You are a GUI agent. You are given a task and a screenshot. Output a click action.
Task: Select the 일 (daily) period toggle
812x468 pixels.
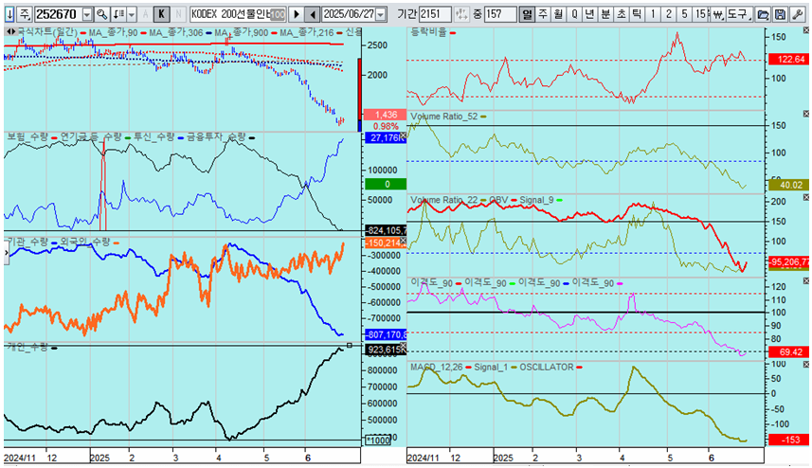tap(527, 15)
